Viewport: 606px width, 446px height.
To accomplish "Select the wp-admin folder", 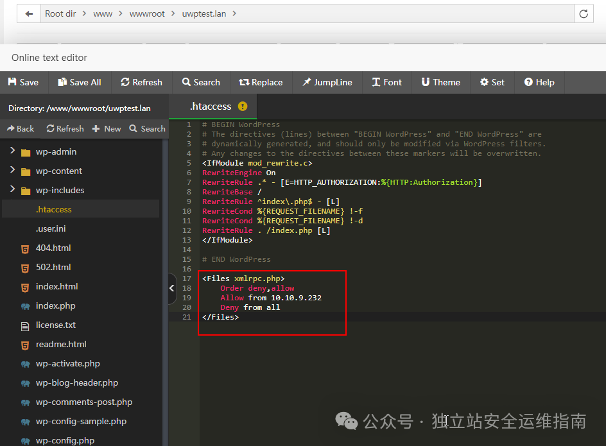I will 56,152.
